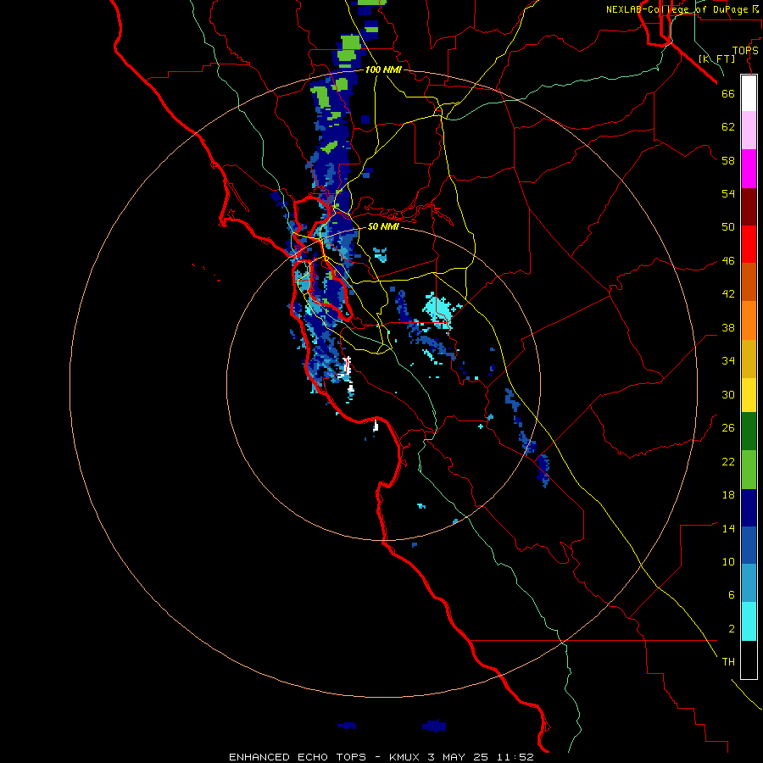Click the dark red 50-54 kft legend swatch
This screenshot has height=763, width=763.
(749, 207)
